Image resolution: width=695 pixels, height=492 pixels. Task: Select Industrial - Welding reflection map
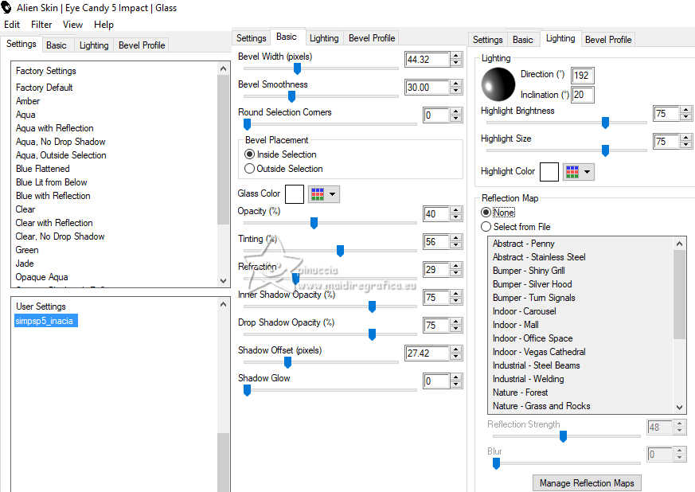tap(529, 379)
